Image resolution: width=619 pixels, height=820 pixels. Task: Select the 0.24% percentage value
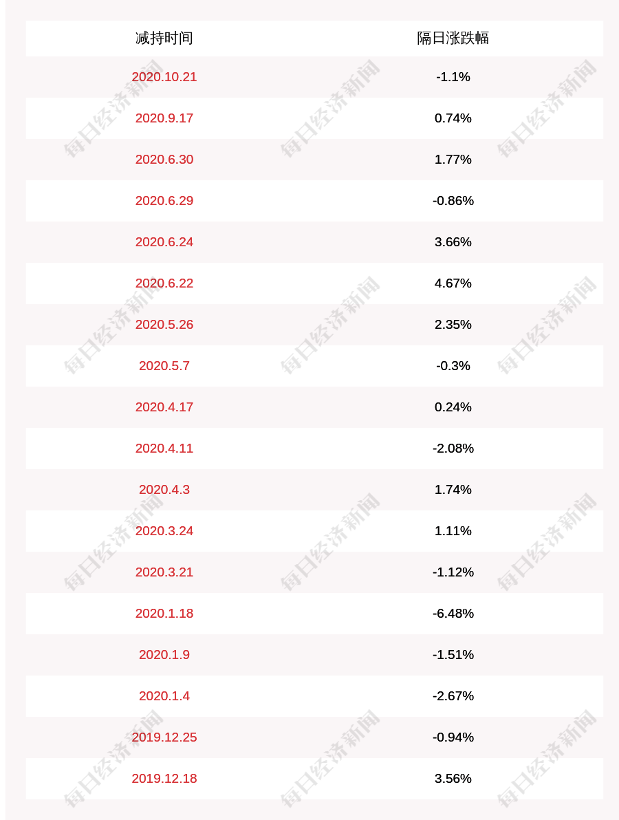453,407
